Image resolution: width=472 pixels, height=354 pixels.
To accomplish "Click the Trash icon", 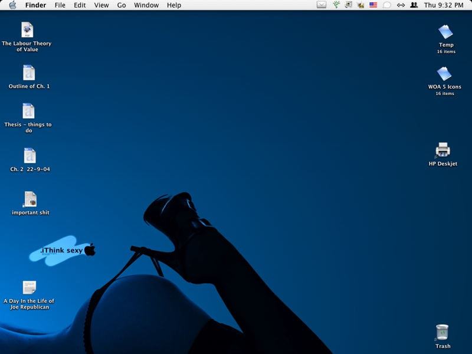I will [x=442, y=333].
